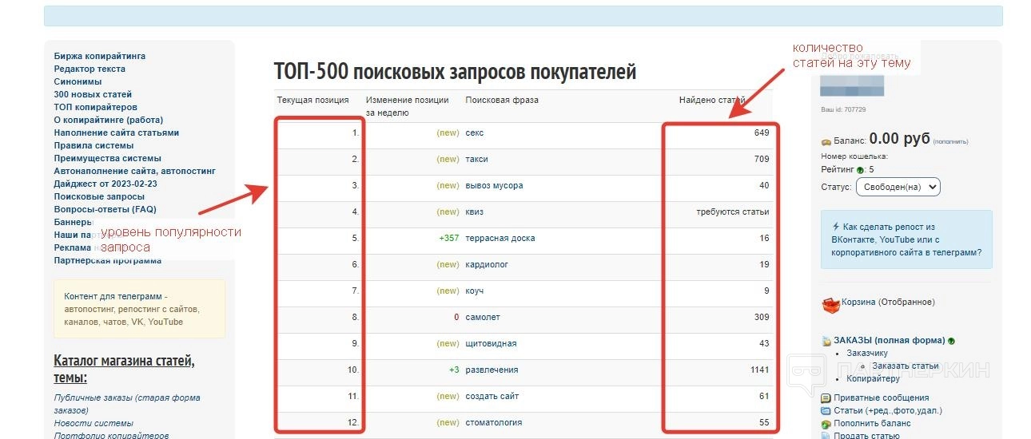The width and height of the screenshot is (1031, 439).
Task: Click the пополнить link near balance
Action: click(950, 142)
